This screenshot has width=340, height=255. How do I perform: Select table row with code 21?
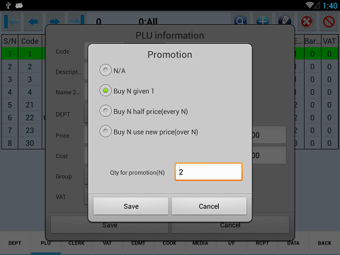(30, 105)
